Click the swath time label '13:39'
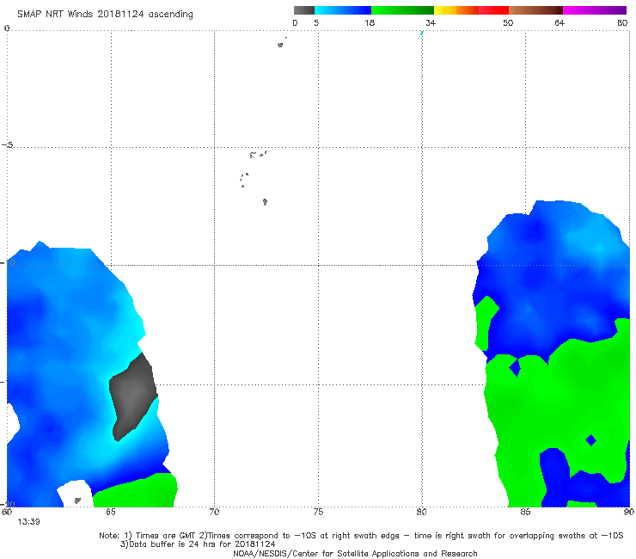The width and height of the screenshot is (636, 559). [29, 522]
